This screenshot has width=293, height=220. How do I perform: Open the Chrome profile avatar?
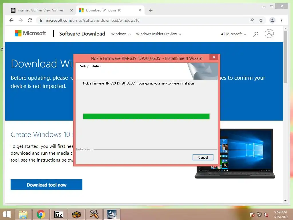pos(272,20)
